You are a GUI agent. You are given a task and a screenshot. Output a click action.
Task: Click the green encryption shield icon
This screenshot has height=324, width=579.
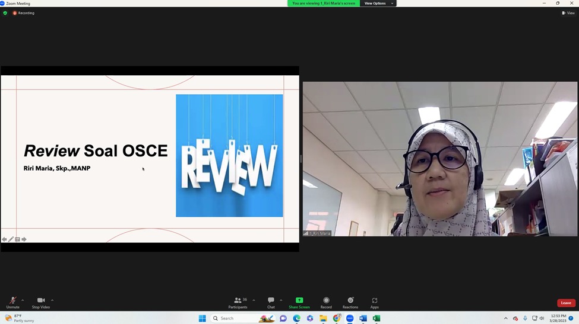point(5,13)
